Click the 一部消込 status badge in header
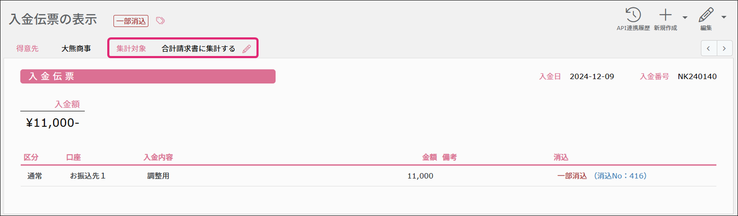738x216 pixels. pyautogui.click(x=131, y=21)
